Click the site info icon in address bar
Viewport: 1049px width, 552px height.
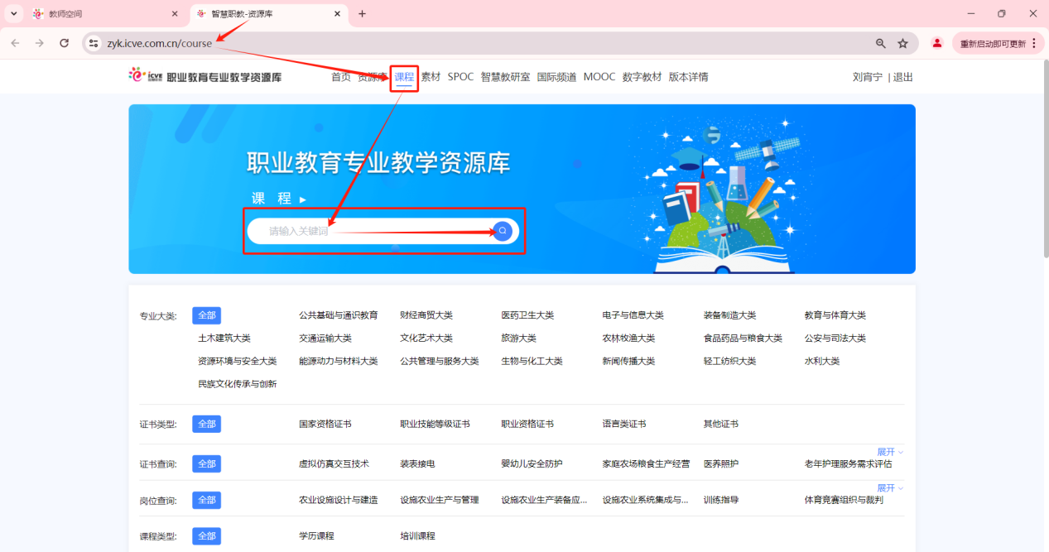click(93, 42)
